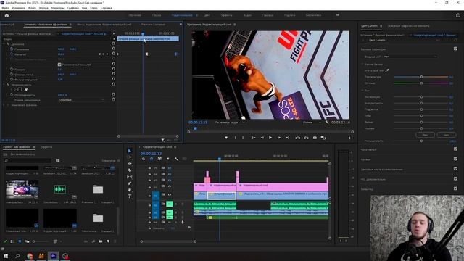
Task: Open Blend Mode (Обычный) dropdown
Action: click(82, 100)
